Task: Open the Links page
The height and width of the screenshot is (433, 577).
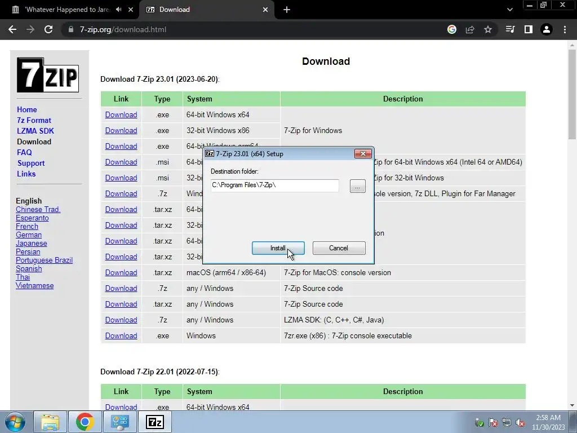Action: click(26, 174)
